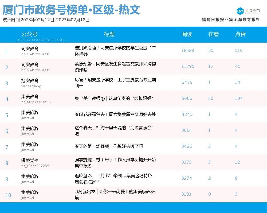Open the 逛吃逛吃 temple fair article
267x213 pixels.
pos(113,179)
